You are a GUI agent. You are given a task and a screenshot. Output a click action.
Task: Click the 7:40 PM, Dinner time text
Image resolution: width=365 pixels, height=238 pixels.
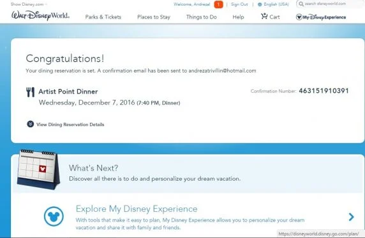(158, 103)
